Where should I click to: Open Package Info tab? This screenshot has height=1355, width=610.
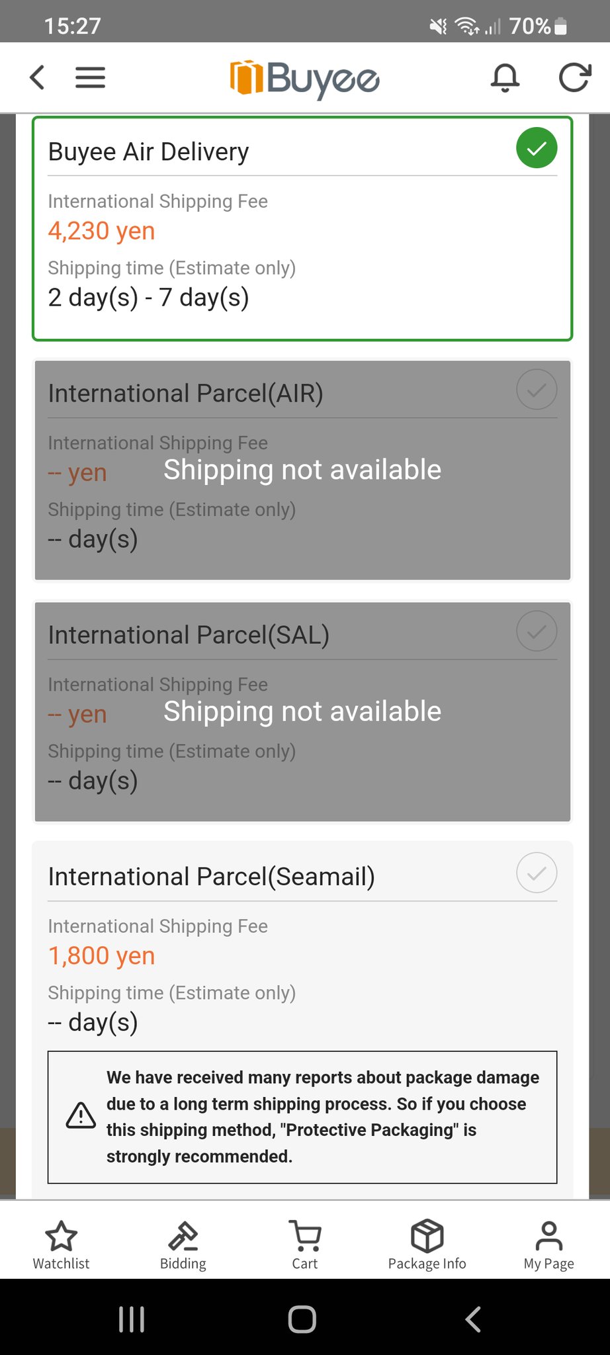point(427,1245)
